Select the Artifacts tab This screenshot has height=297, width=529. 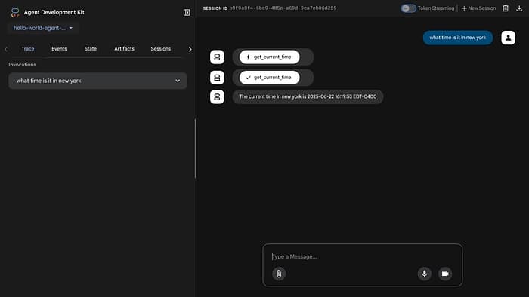124,49
